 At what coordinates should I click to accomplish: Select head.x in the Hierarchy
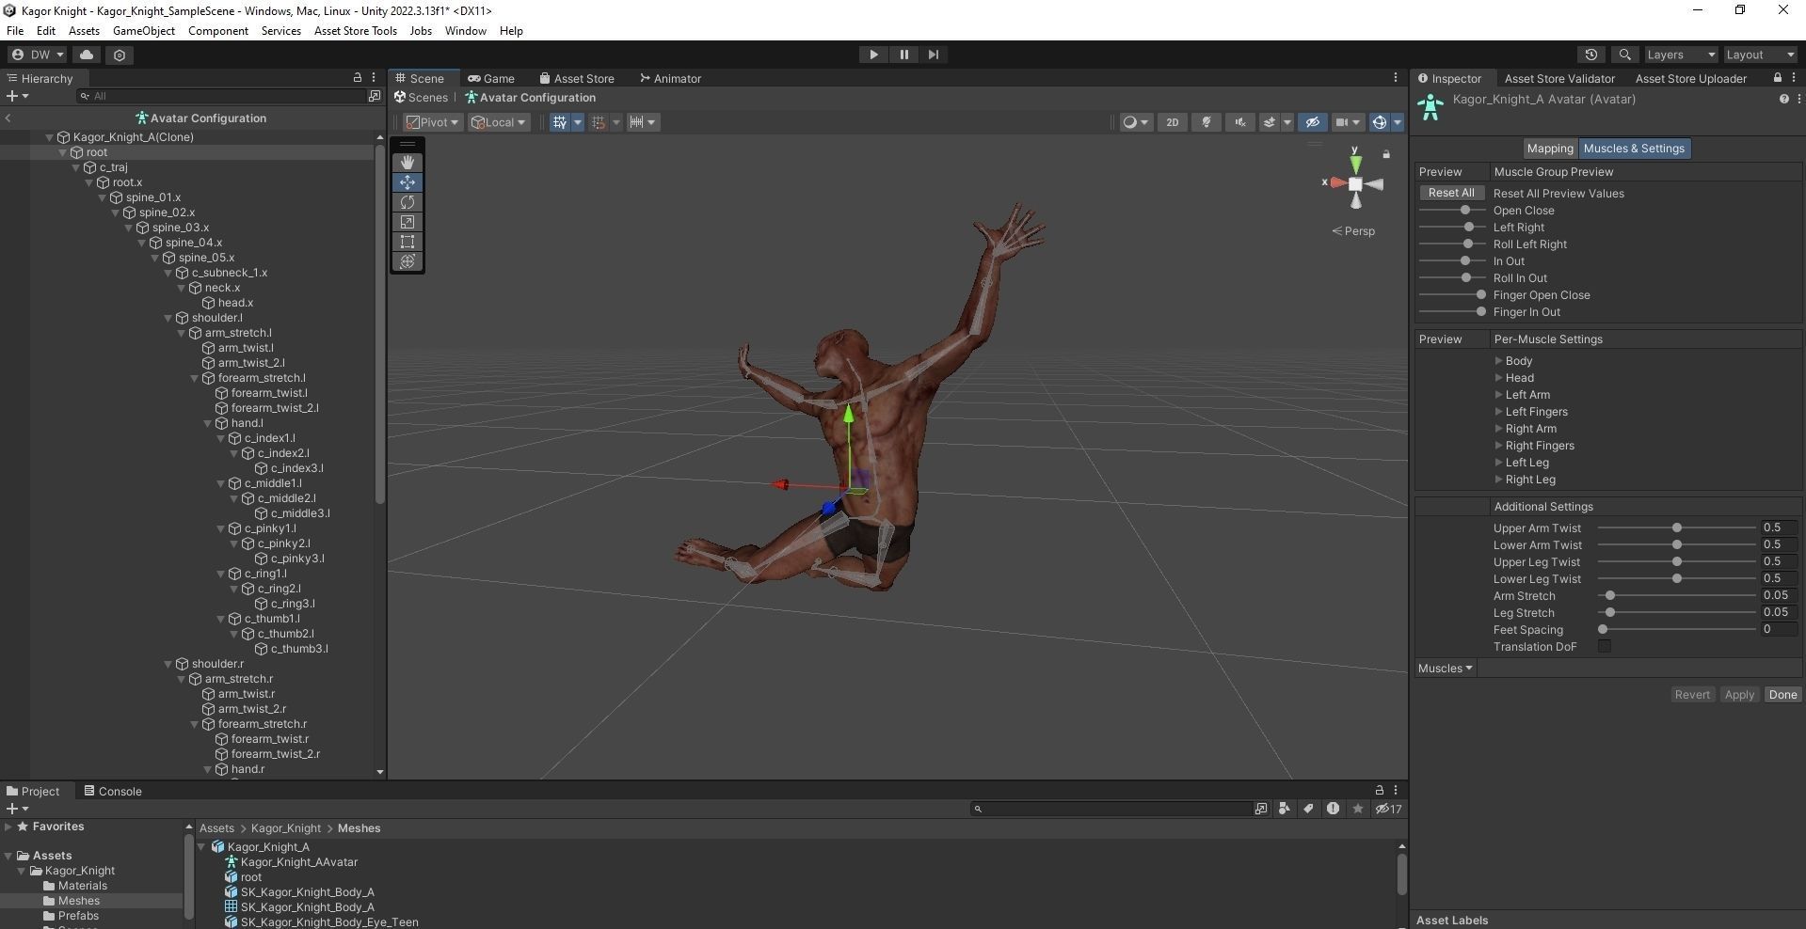click(235, 303)
